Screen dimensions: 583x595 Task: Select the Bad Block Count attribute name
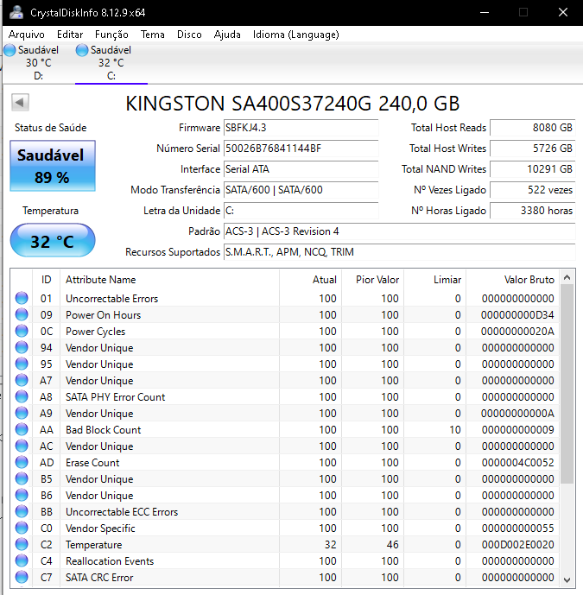tap(104, 430)
